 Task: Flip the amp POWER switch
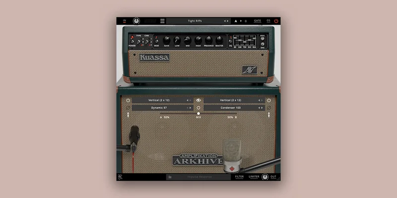(132, 42)
